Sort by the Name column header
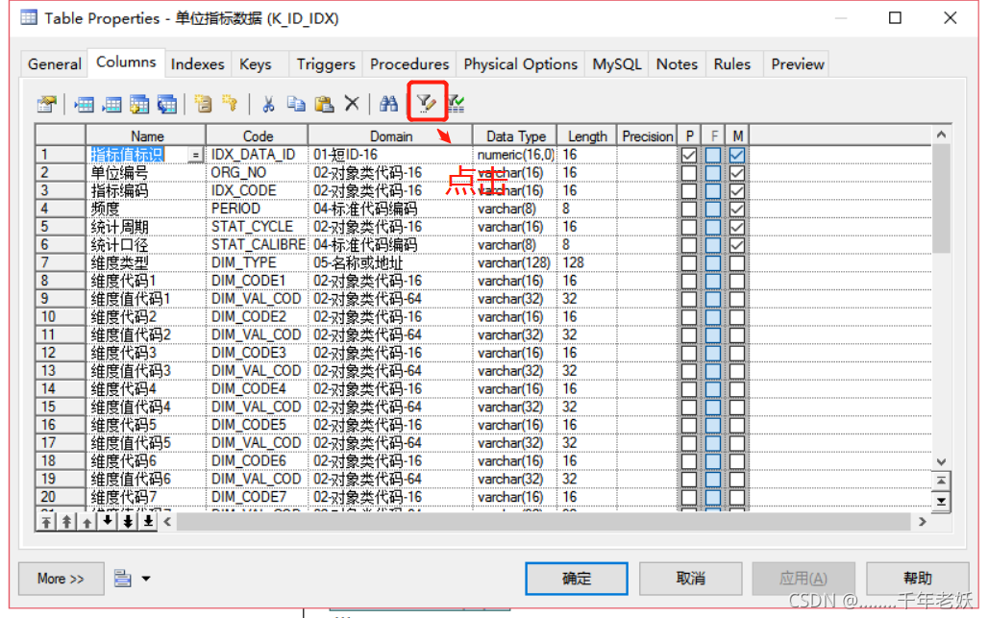This screenshot has width=988, height=618. 146,136
